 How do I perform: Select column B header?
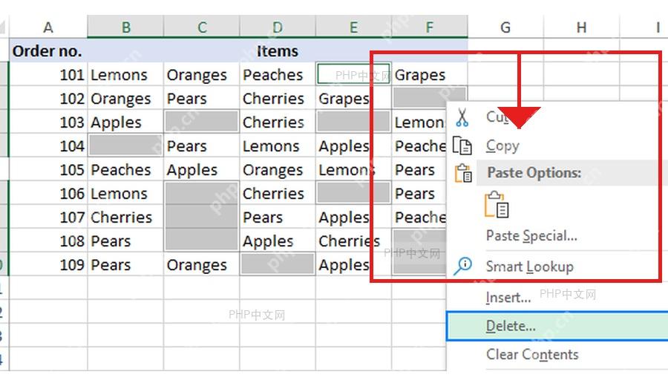125,27
